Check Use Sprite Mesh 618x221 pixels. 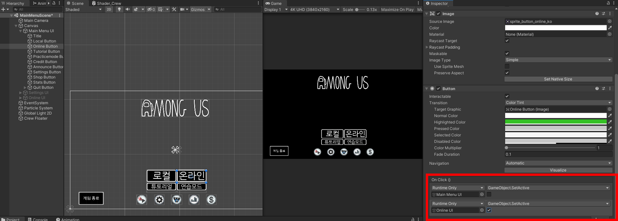tap(507, 66)
